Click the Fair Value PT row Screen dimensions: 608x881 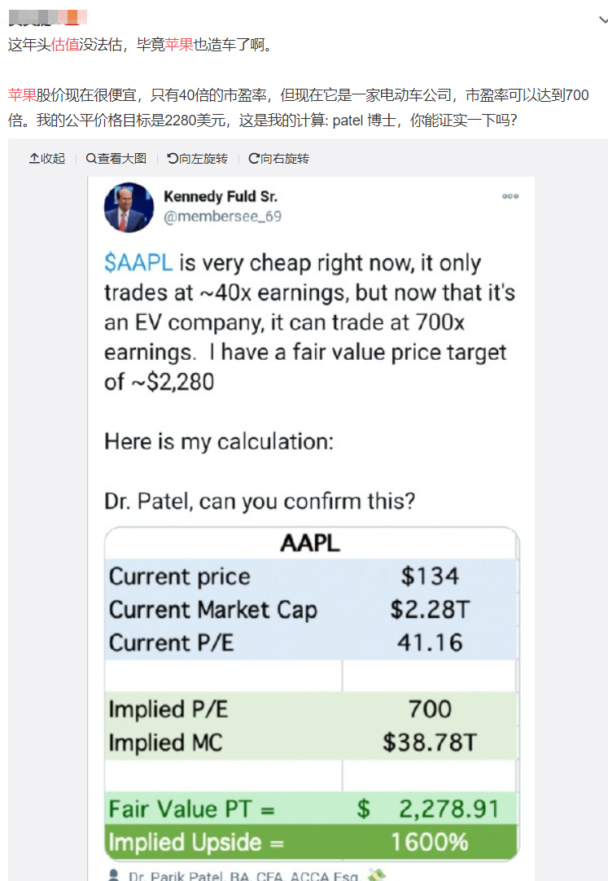point(311,809)
